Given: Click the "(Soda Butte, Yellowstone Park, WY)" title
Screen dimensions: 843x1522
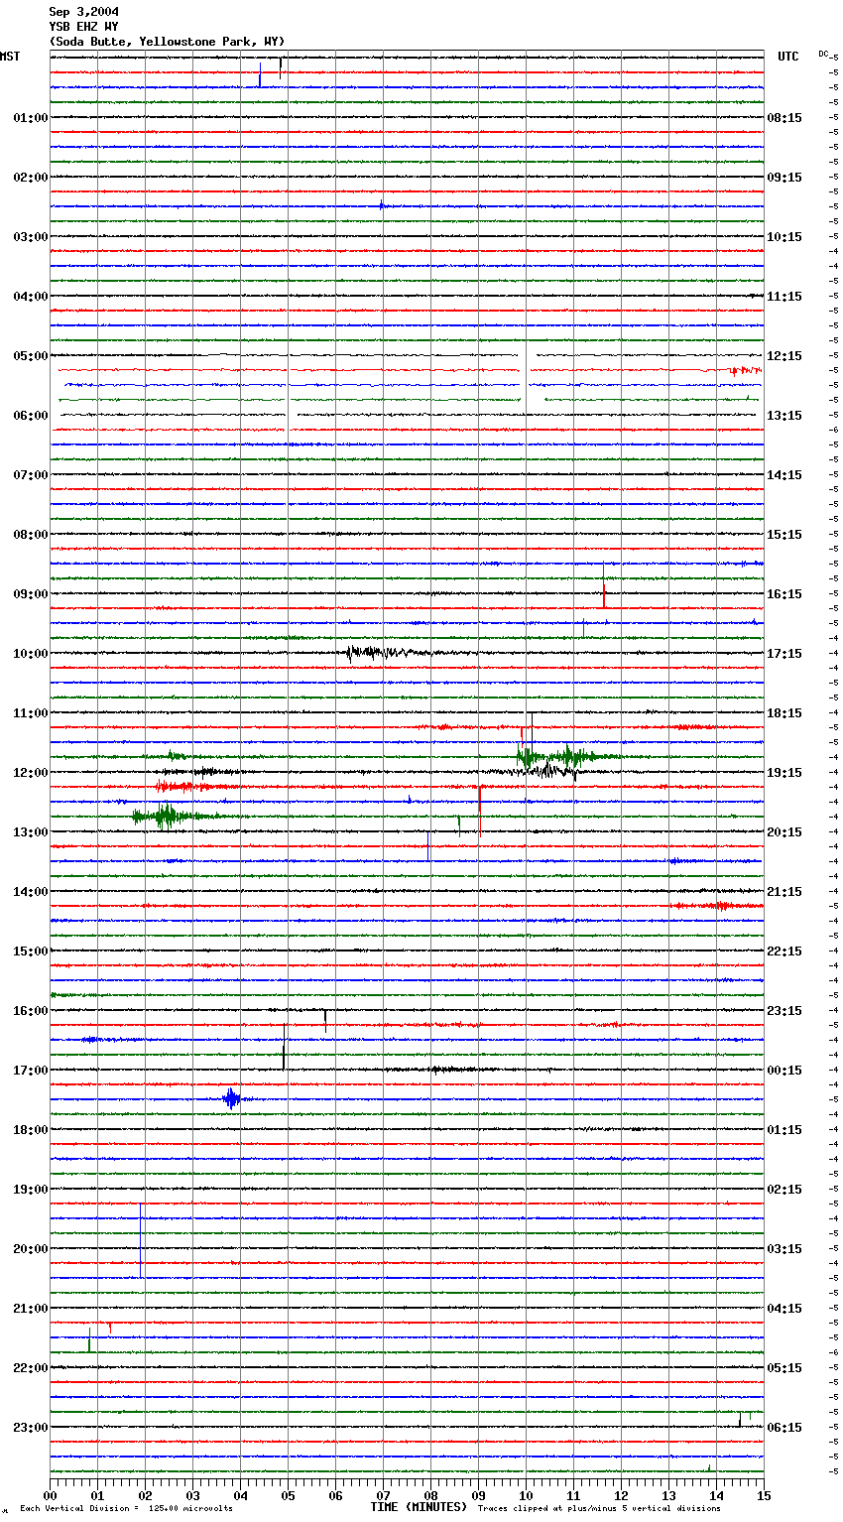Looking at the screenshot, I should [x=168, y=42].
